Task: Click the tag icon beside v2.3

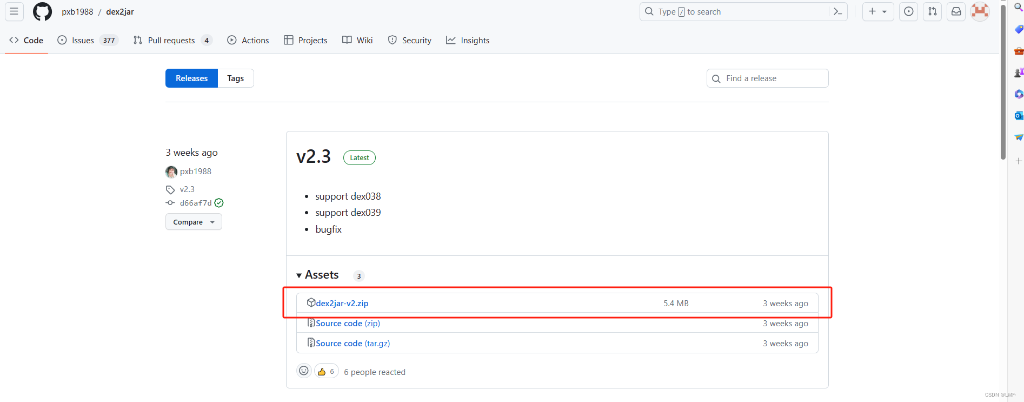Action: click(x=170, y=189)
